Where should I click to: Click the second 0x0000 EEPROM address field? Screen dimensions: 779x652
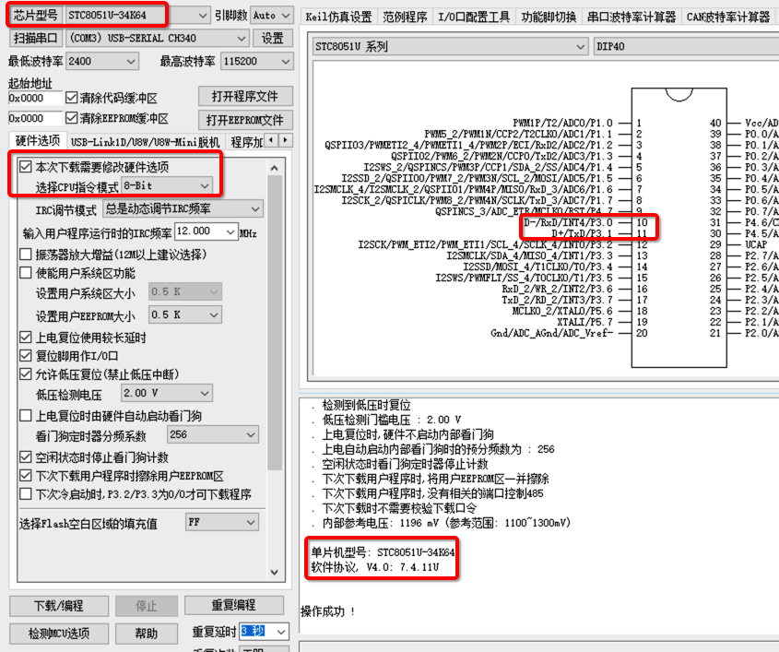[x=35, y=118]
